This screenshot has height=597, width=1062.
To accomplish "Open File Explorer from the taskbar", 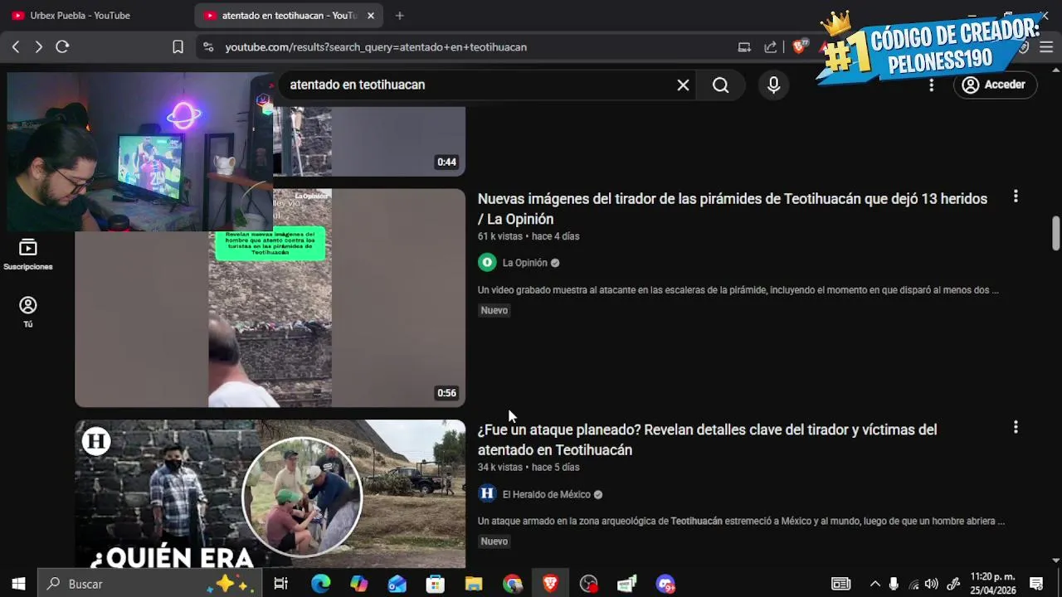I will click(x=474, y=584).
